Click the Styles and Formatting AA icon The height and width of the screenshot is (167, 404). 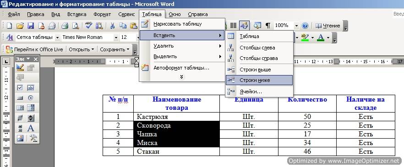[x=10, y=38]
